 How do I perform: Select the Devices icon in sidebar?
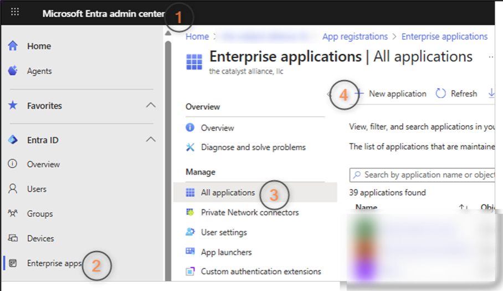coord(13,238)
